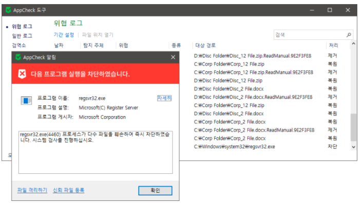The height and width of the screenshot is (203, 363).
Task: Click 신뢰 파일 등록 link
Action: coord(68,190)
